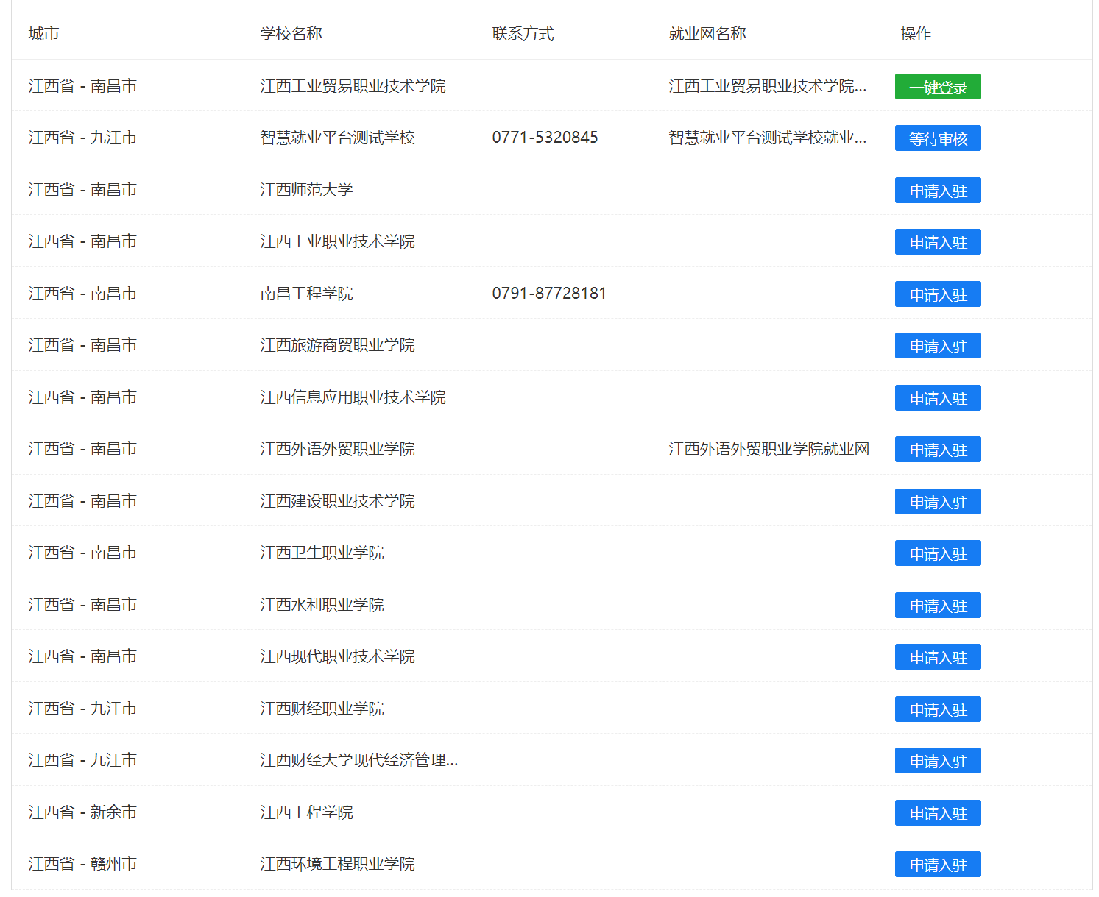This screenshot has height=897, width=1099.
Task: Click 一键登录 for 江西工业贸易职业技术学院
Action: (x=938, y=87)
